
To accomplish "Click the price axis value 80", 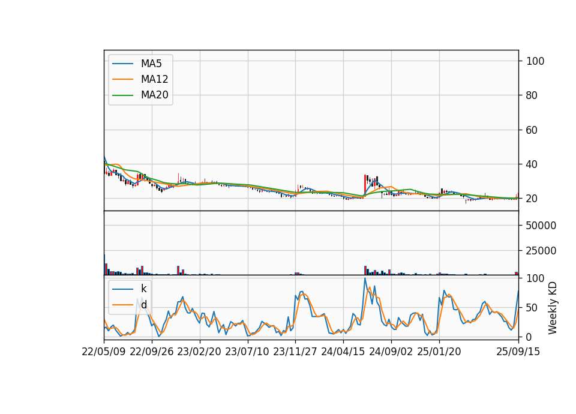I will click(x=532, y=95).
